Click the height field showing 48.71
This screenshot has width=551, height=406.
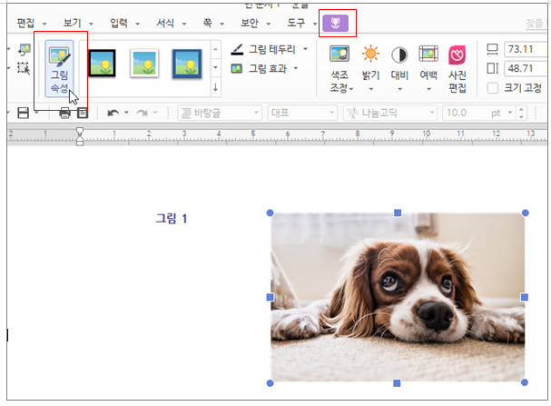point(526,68)
